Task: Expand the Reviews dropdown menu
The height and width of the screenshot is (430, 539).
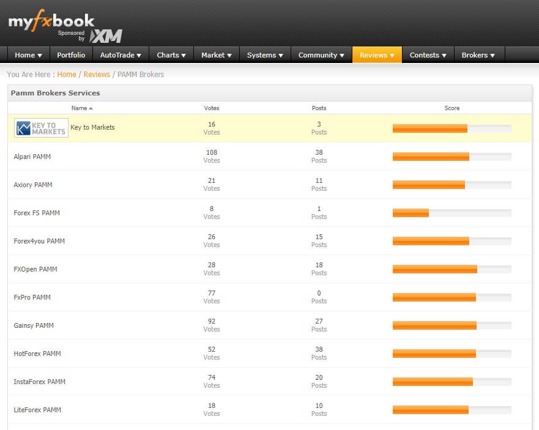Action: 377,55
